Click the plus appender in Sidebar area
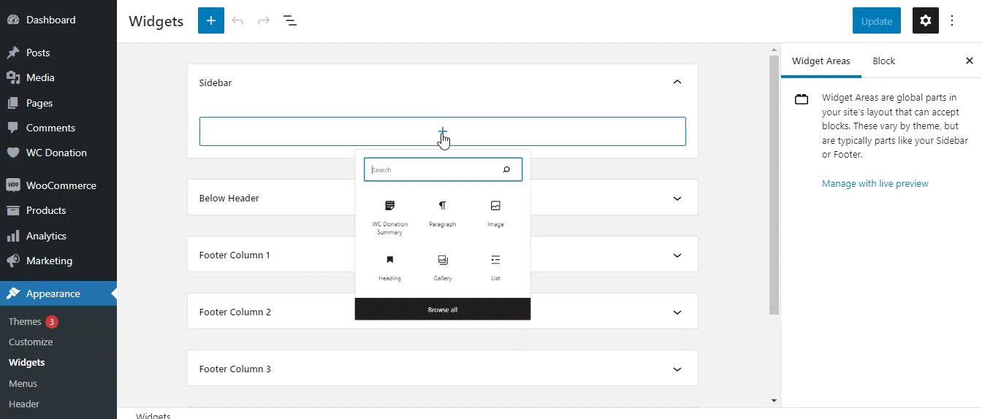The height and width of the screenshot is (419, 982). 443,131
